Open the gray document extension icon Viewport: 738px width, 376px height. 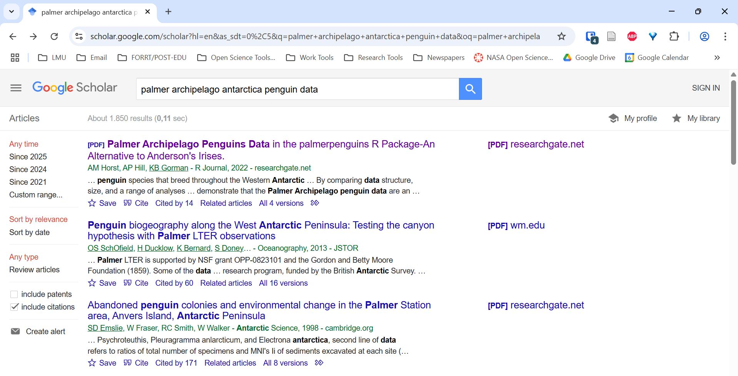(x=611, y=36)
